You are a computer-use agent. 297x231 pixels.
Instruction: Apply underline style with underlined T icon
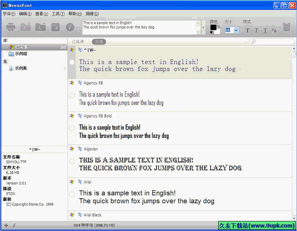click(x=265, y=30)
